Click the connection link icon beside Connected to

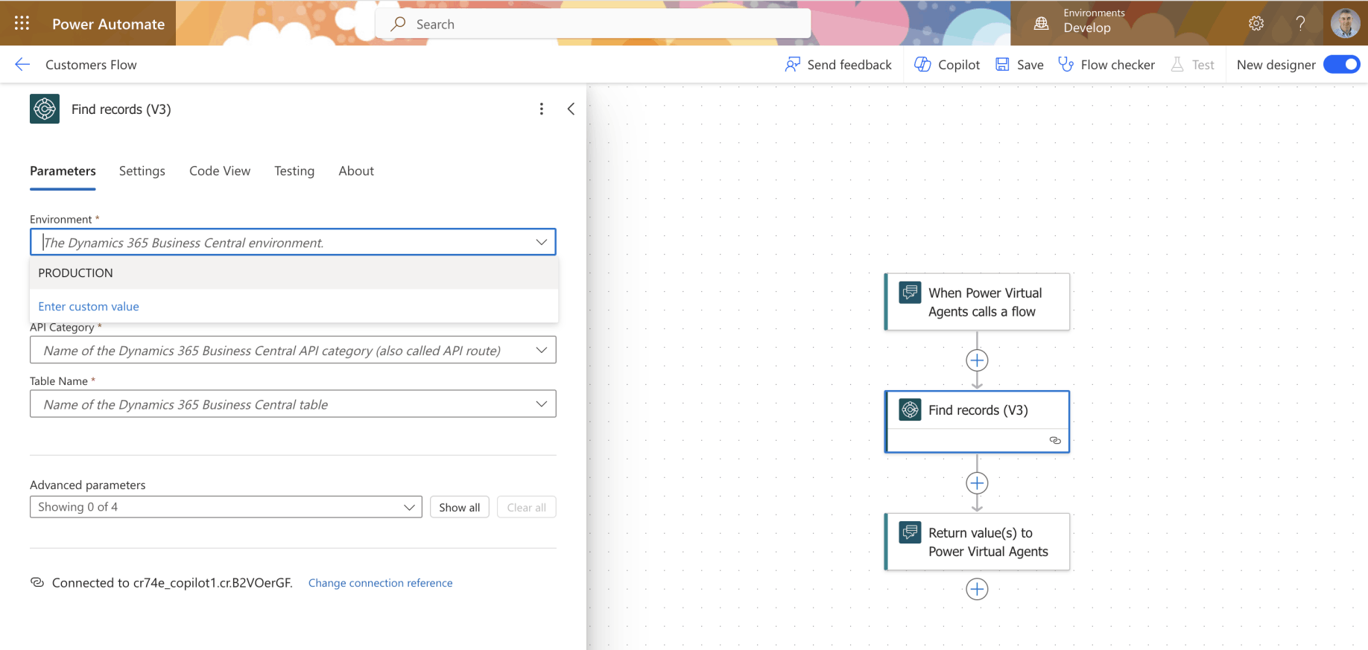point(37,582)
